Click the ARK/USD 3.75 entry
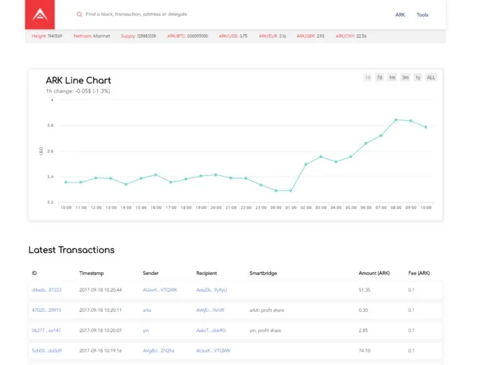 pos(233,36)
